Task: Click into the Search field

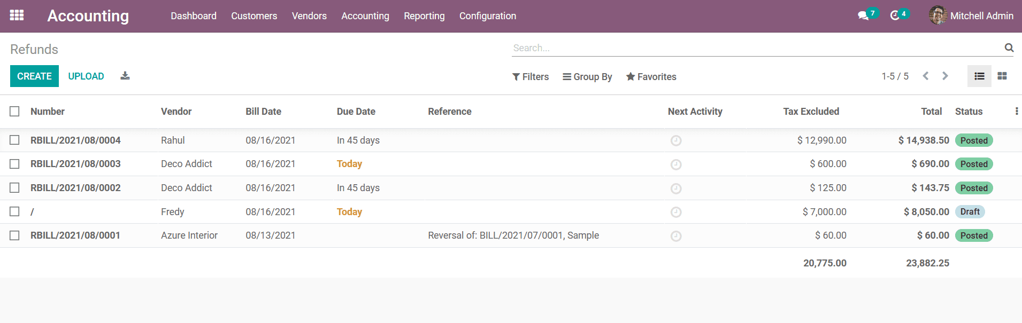Action: coord(754,48)
